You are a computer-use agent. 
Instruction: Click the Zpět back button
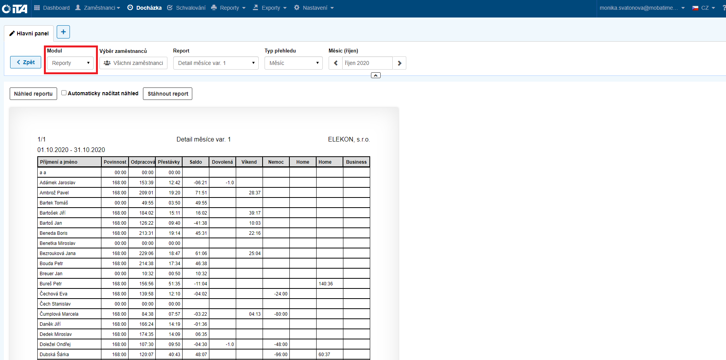point(26,62)
